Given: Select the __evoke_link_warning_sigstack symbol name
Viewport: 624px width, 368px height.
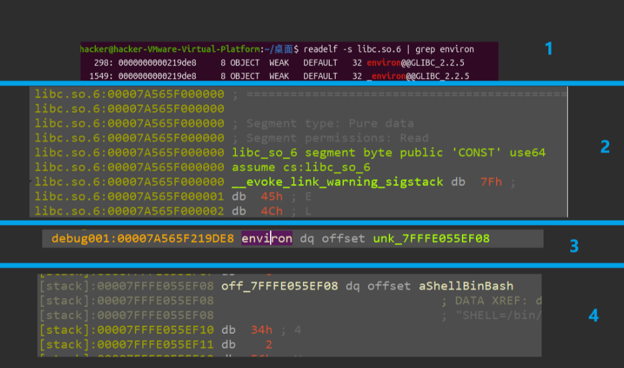Looking at the screenshot, I should [x=338, y=182].
